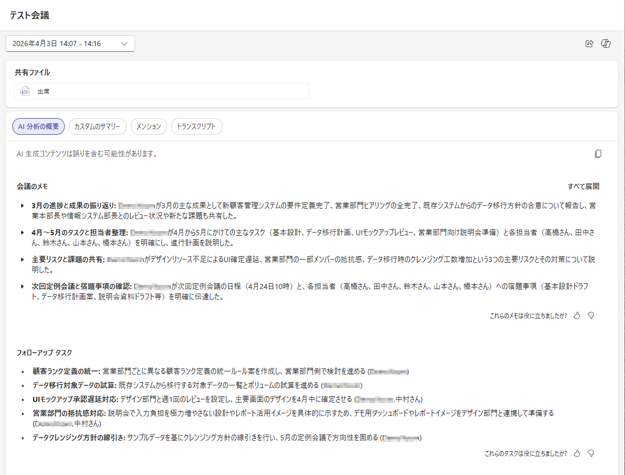The height and width of the screenshot is (475, 625).
Task: Click the share icon in top right
Action: click(589, 44)
